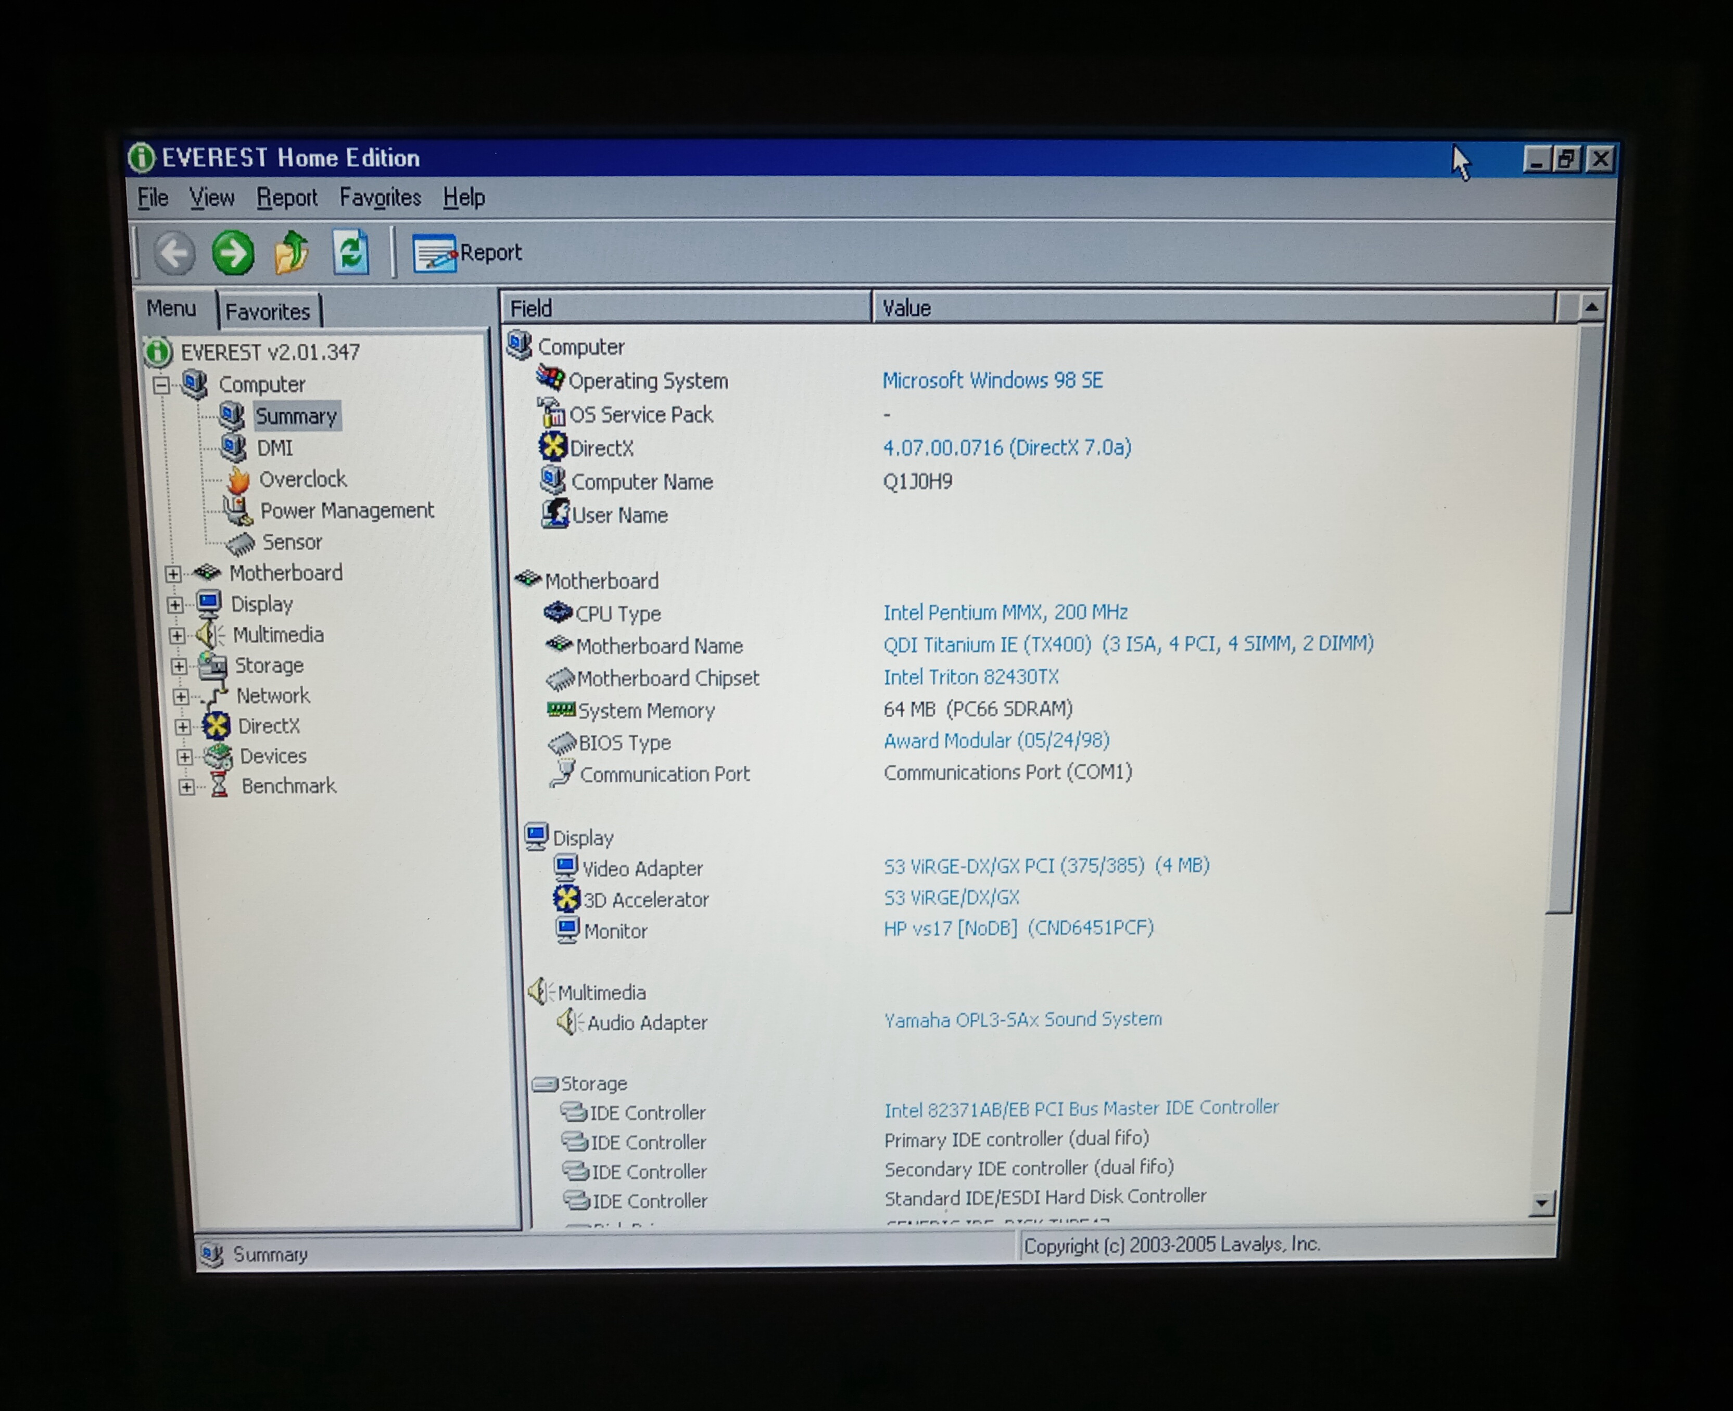This screenshot has width=1733, height=1411.
Task: Collapse the Computer tree node
Action: [x=161, y=385]
